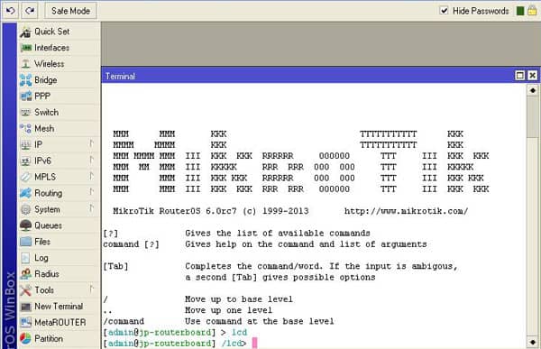The width and height of the screenshot is (541, 349).
Task: Click the "/command" help entry text
Action: pos(124,321)
